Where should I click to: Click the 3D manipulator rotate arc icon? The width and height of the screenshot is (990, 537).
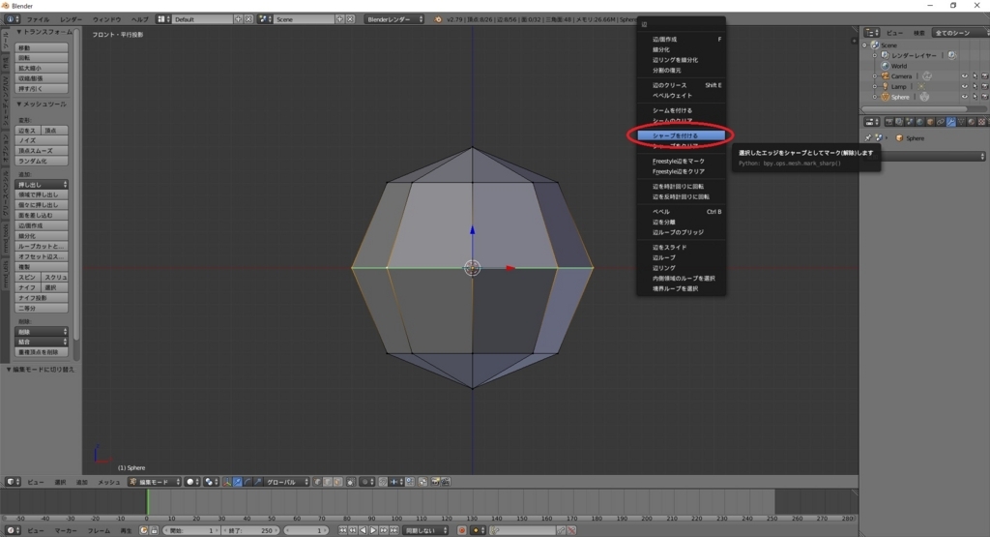247,482
